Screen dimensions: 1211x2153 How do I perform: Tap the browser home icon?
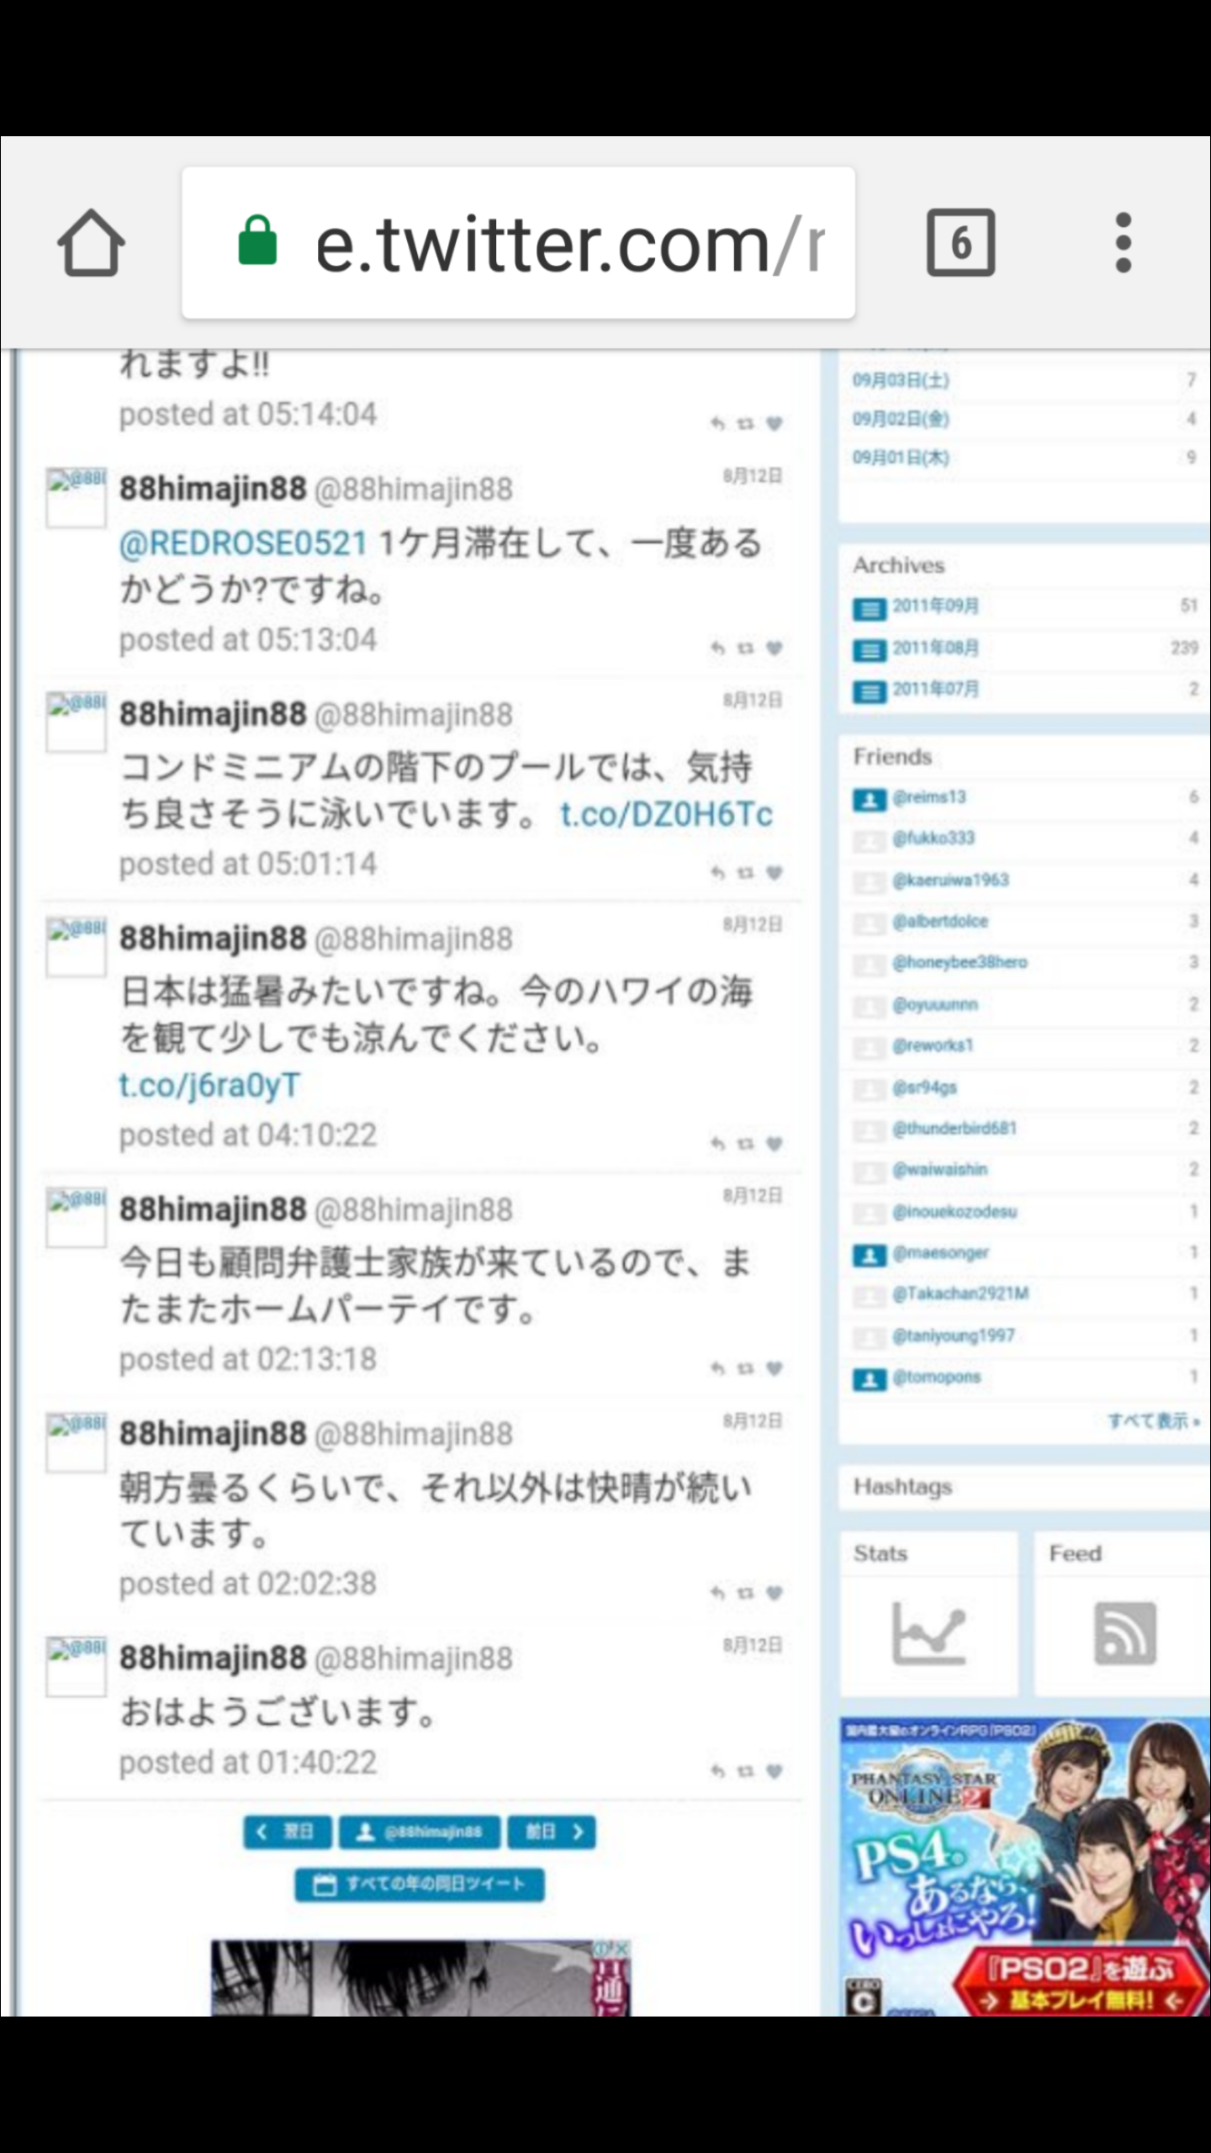(91, 243)
